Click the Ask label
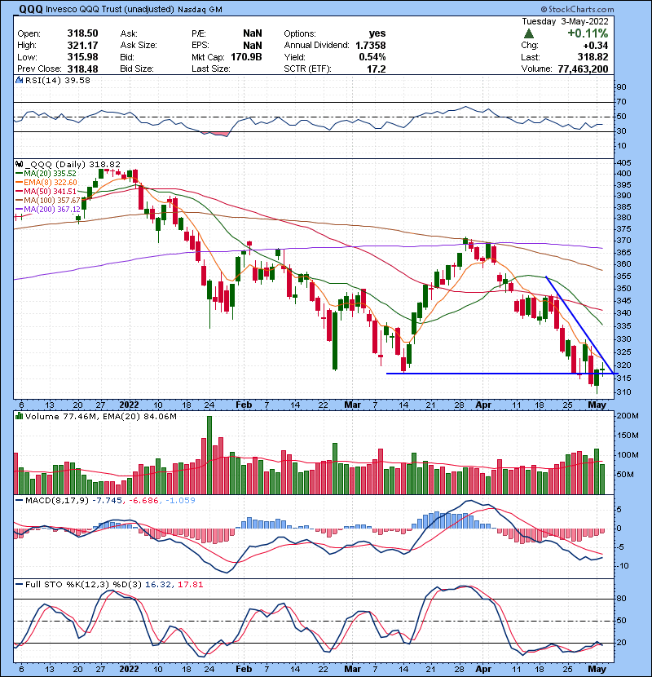The image size is (652, 677). [129, 33]
